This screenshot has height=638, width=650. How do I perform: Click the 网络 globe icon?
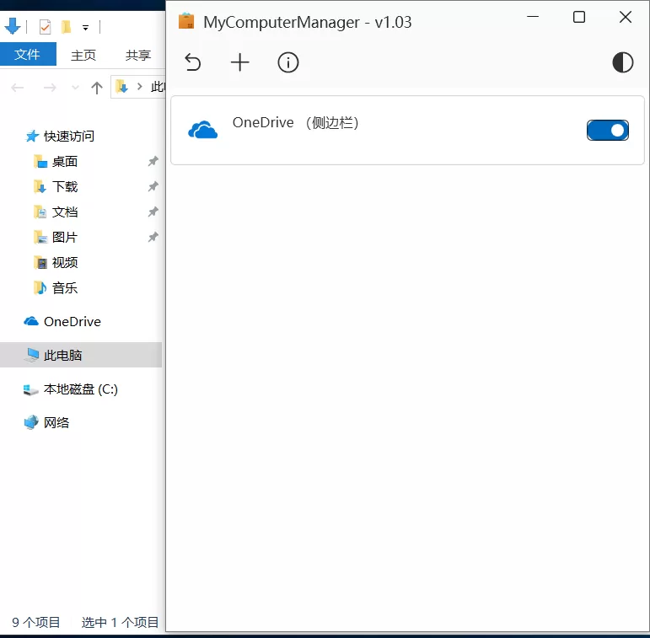[x=31, y=422]
